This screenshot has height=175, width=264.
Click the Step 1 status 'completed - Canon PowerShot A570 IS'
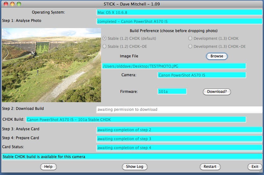tap(179, 21)
